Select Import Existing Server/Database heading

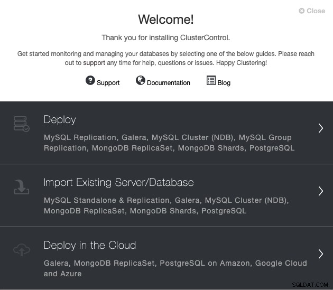click(x=119, y=182)
